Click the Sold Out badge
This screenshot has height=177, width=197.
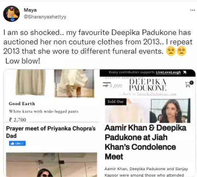(116, 102)
